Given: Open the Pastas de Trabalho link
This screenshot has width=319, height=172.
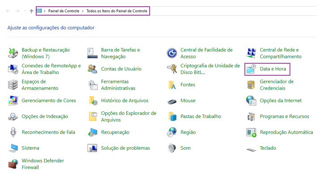Looking at the screenshot, I should [201, 116].
